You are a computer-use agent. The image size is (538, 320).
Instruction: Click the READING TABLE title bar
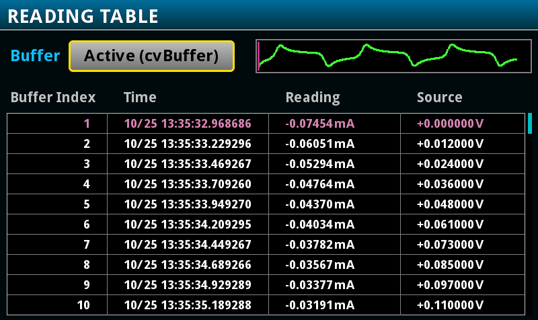(269, 15)
